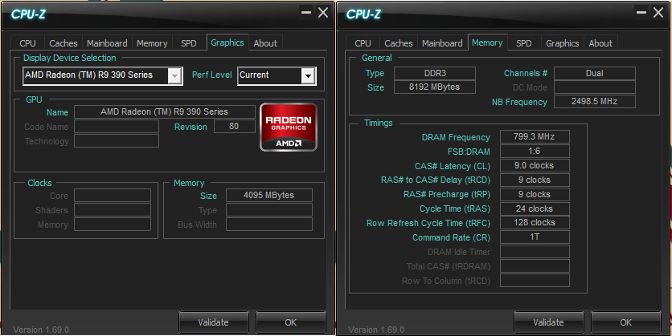Click the GPU Name field value

tap(165, 112)
